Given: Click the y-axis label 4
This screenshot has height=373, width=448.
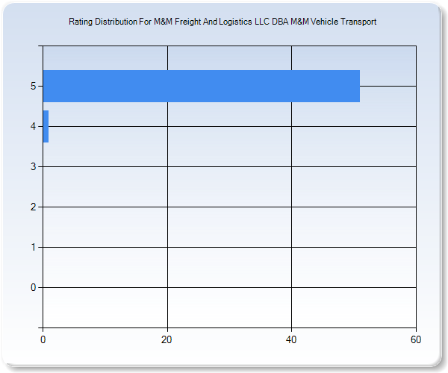Looking at the screenshot, I should click(33, 126).
